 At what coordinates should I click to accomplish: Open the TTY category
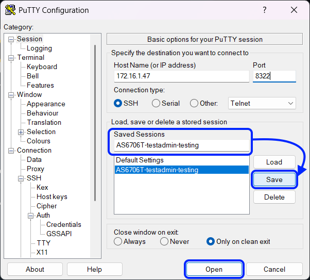[43, 243]
